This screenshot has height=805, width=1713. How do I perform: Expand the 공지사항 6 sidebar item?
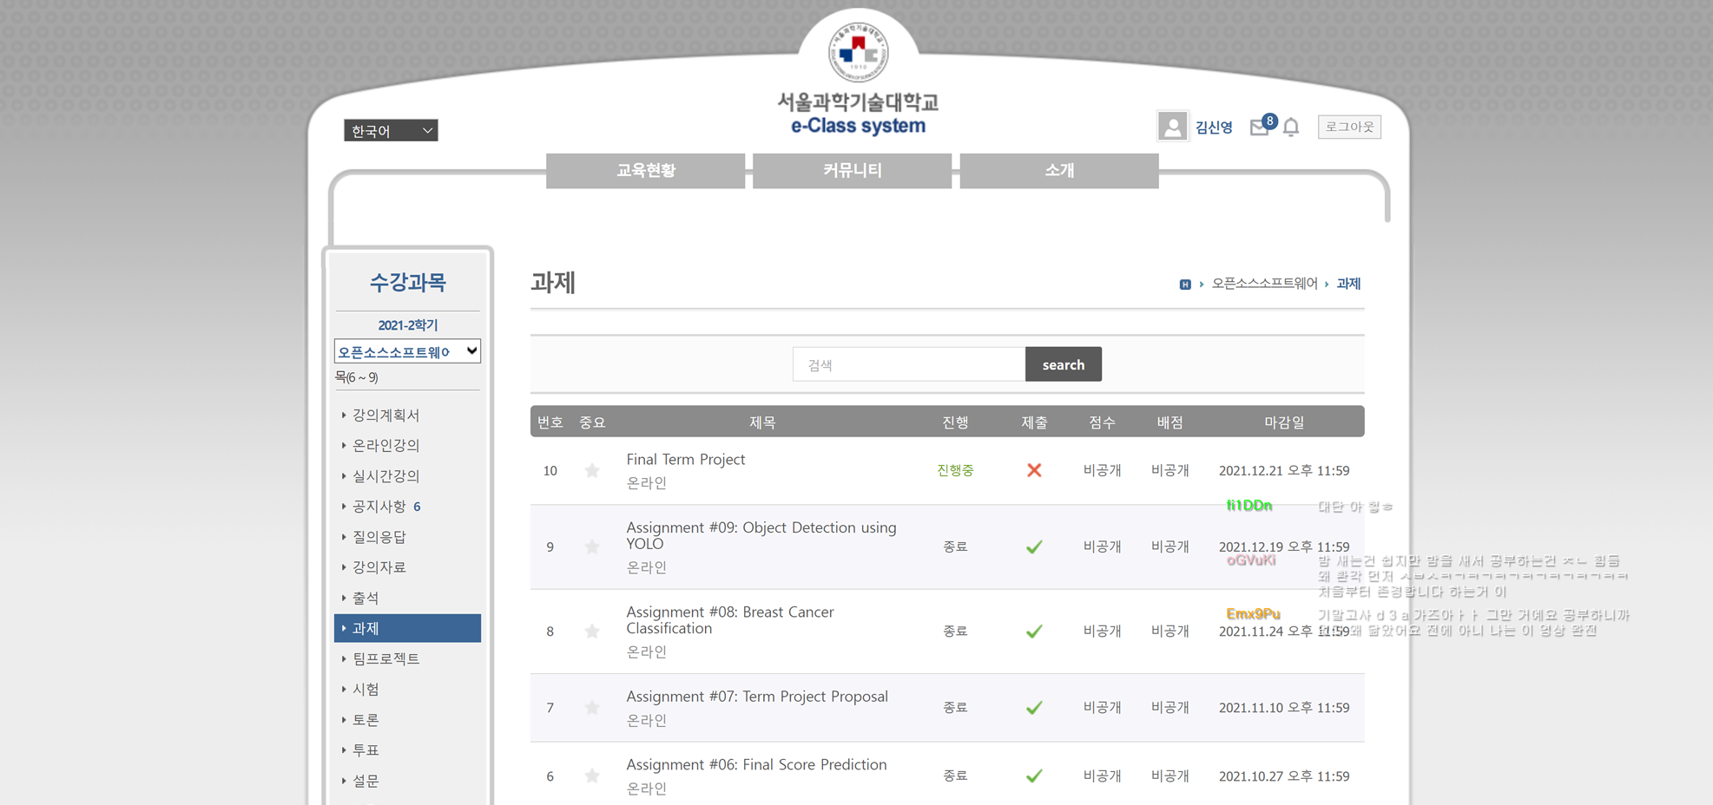click(385, 506)
